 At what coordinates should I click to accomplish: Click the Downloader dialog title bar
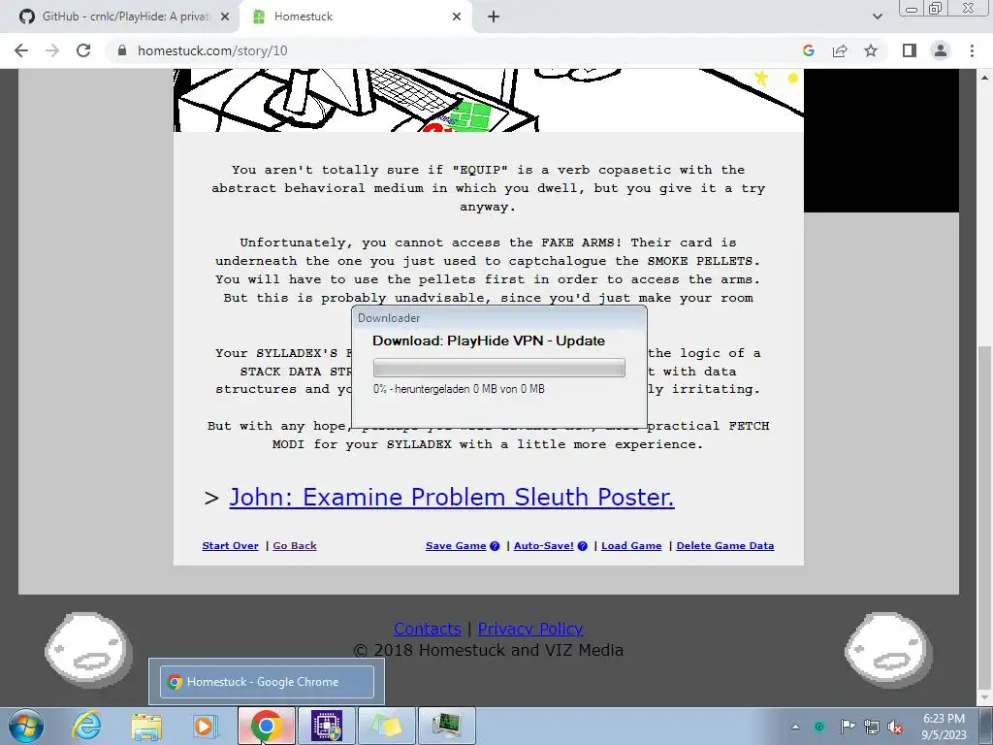(x=499, y=318)
